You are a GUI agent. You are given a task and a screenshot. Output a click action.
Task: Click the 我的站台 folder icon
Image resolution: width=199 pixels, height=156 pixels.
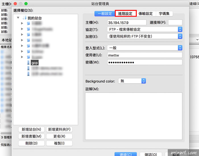(x=24, y=18)
